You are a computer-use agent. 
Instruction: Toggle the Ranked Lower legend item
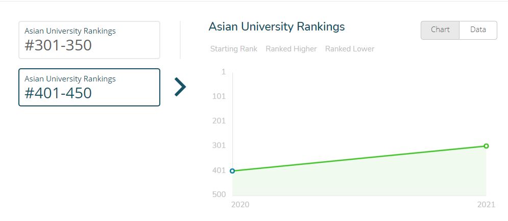click(350, 49)
